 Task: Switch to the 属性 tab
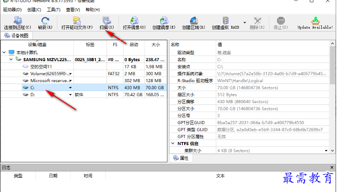(x=181, y=158)
